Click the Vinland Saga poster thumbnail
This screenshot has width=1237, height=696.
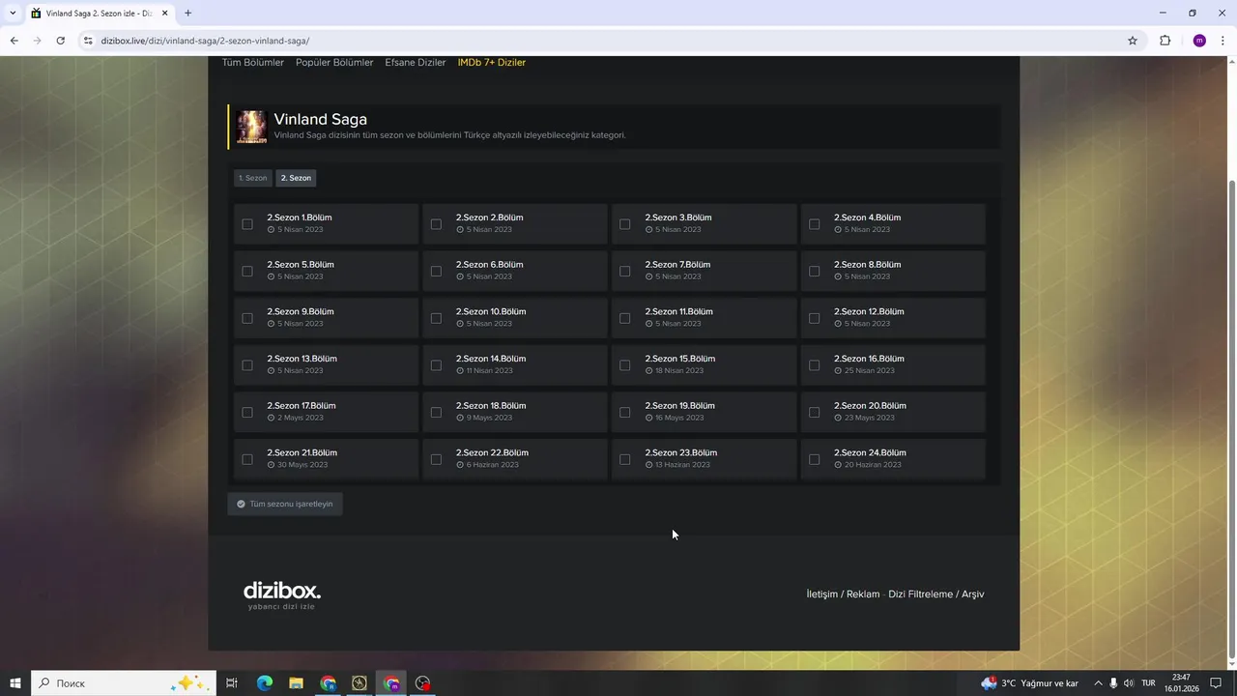click(251, 127)
